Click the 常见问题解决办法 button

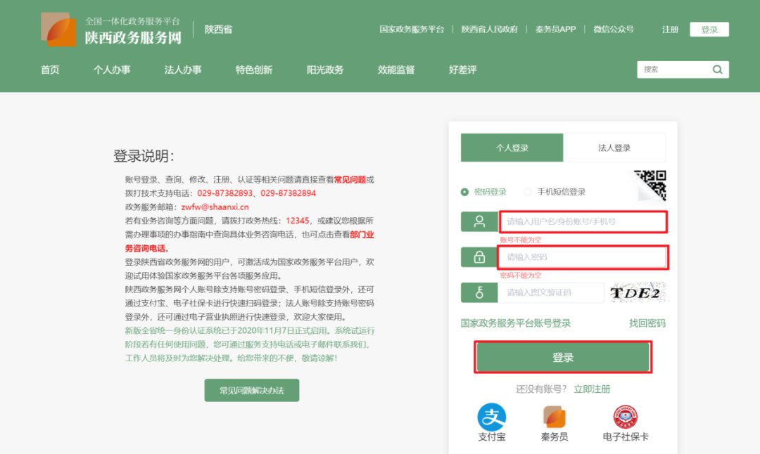point(252,390)
